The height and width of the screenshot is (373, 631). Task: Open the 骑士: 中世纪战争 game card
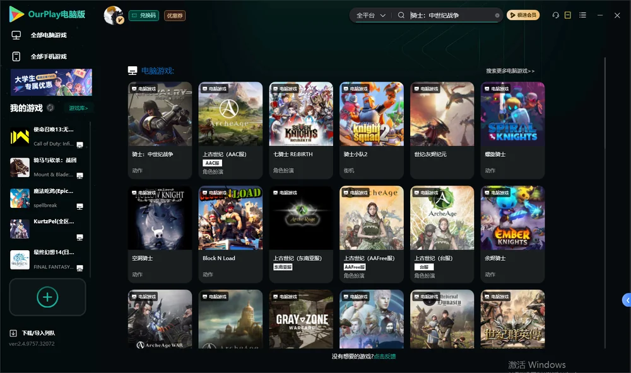click(160, 130)
